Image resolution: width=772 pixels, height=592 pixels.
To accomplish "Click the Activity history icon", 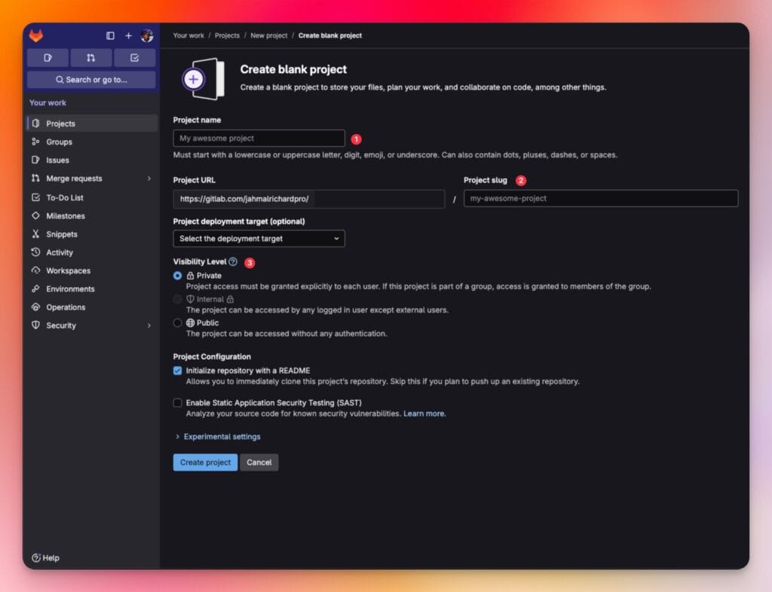I will coord(35,252).
